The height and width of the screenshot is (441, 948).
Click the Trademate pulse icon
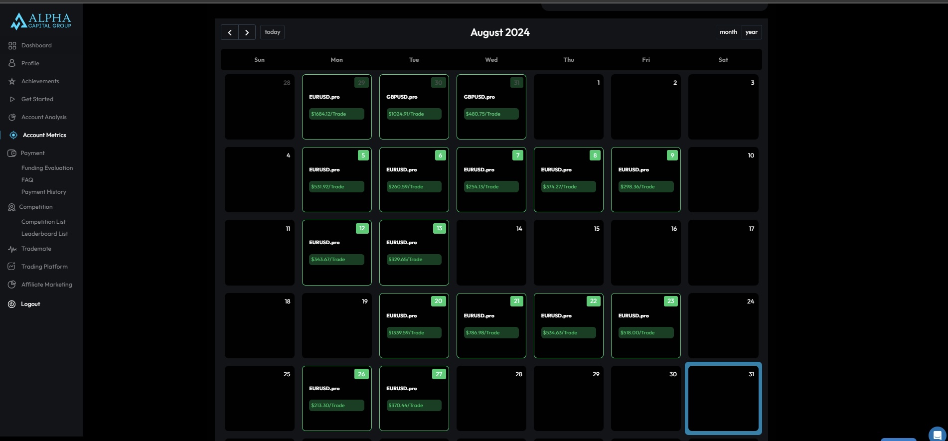pos(12,249)
